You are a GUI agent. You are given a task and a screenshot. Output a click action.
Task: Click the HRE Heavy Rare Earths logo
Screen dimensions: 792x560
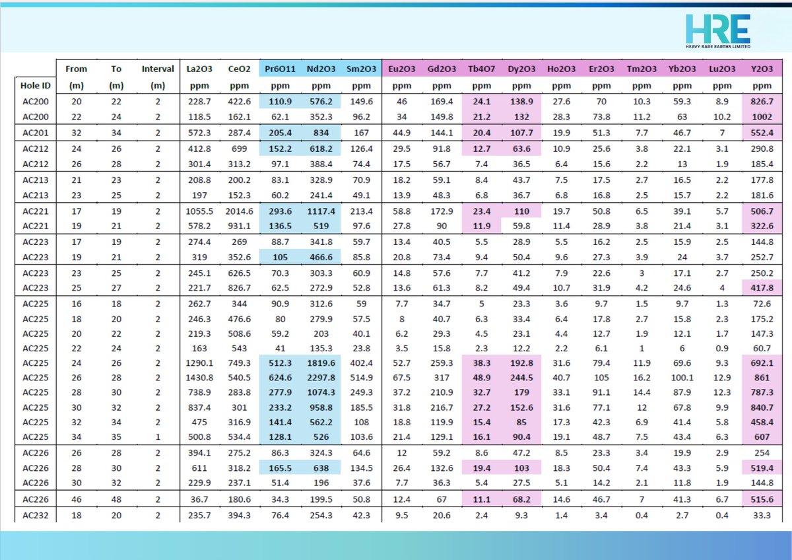[x=719, y=30]
